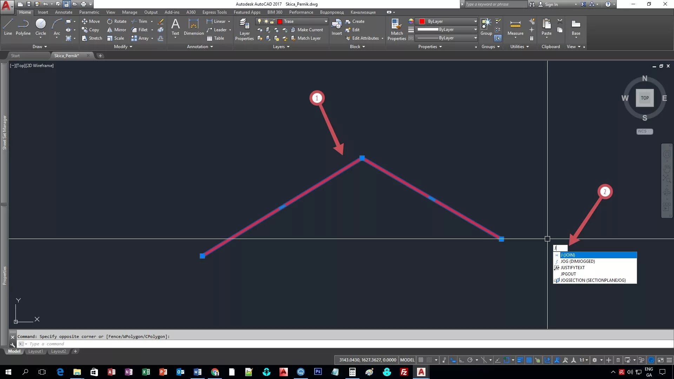Toggle grid display in status bar
Viewport: 674px width, 379px height.
(421, 360)
